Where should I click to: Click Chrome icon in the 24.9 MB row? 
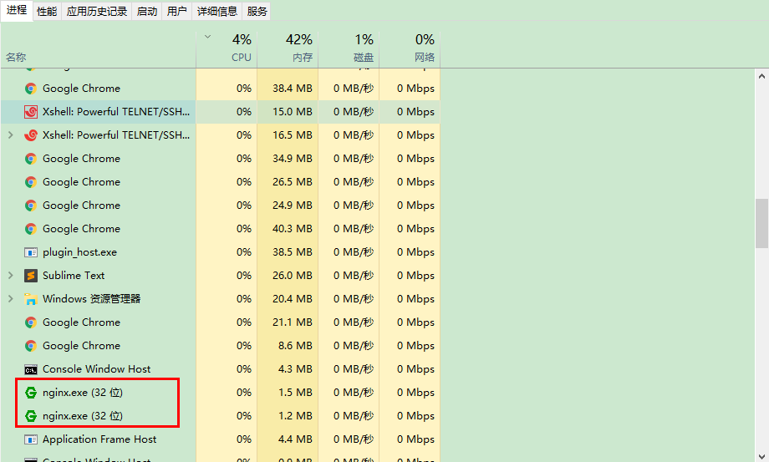click(31, 206)
